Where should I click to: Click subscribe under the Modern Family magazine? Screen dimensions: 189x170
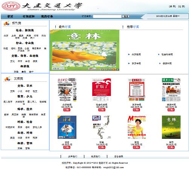(136, 147)
